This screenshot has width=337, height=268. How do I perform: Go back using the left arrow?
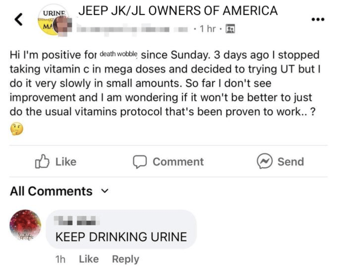(x=19, y=19)
